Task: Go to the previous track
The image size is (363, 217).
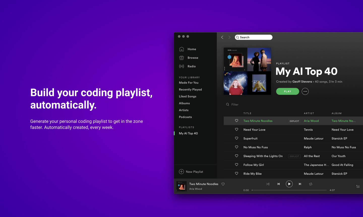Action: (x=279, y=184)
